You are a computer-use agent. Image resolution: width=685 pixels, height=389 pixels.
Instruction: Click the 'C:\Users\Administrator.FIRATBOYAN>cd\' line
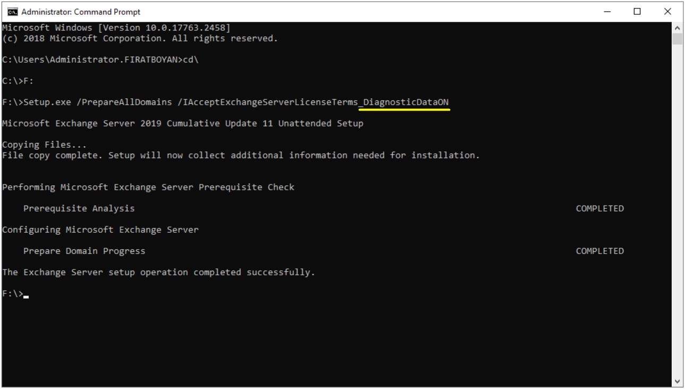point(100,60)
